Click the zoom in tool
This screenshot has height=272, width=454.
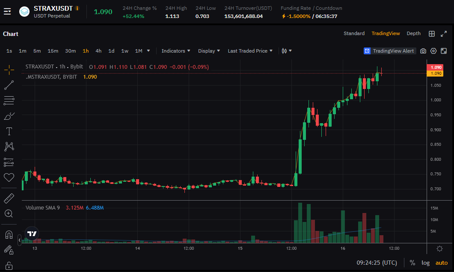9,213
